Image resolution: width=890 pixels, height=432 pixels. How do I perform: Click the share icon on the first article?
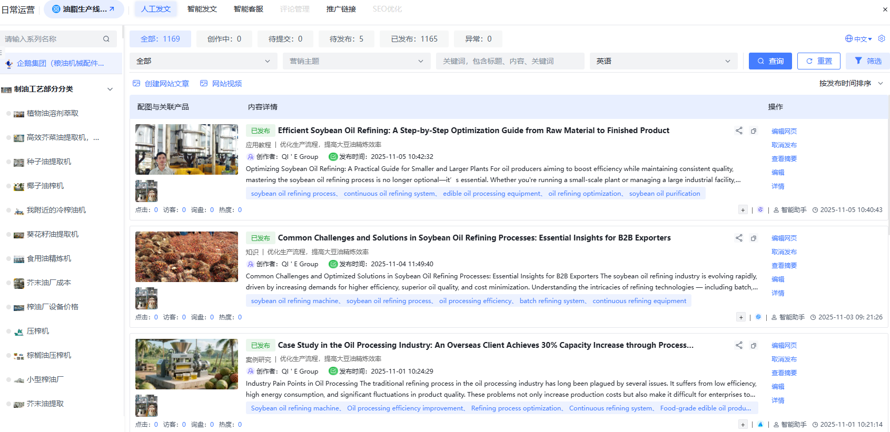point(739,130)
